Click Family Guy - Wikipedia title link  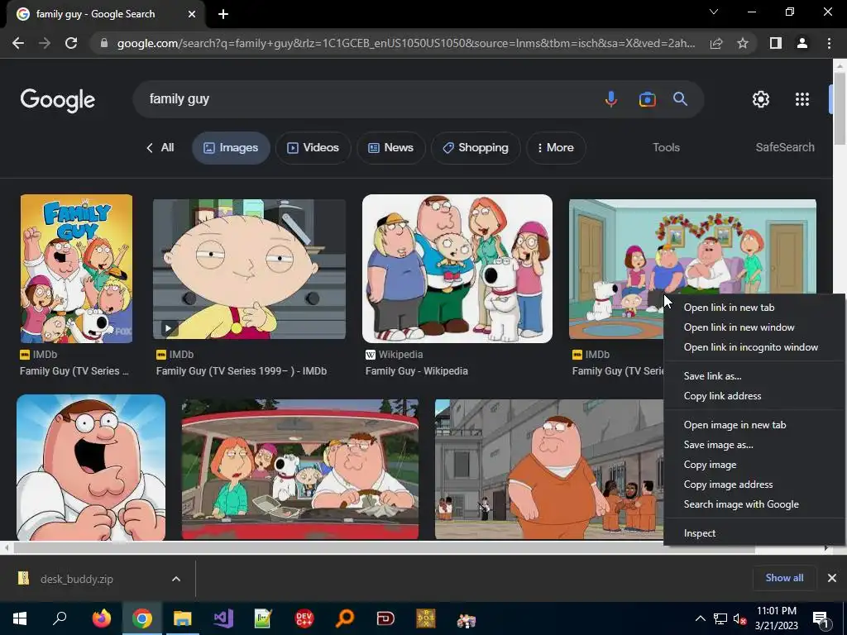[417, 371]
